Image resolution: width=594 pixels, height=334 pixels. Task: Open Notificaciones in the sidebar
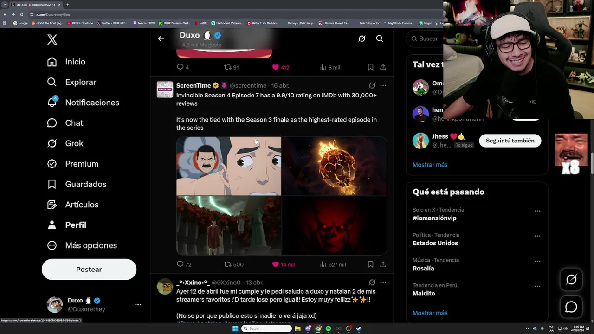pos(83,103)
